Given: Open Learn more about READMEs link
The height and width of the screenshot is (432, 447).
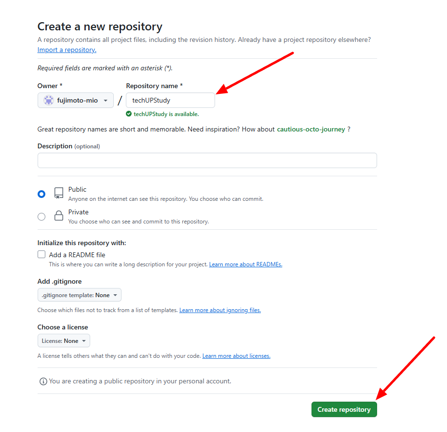Looking at the screenshot, I should tap(245, 264).
